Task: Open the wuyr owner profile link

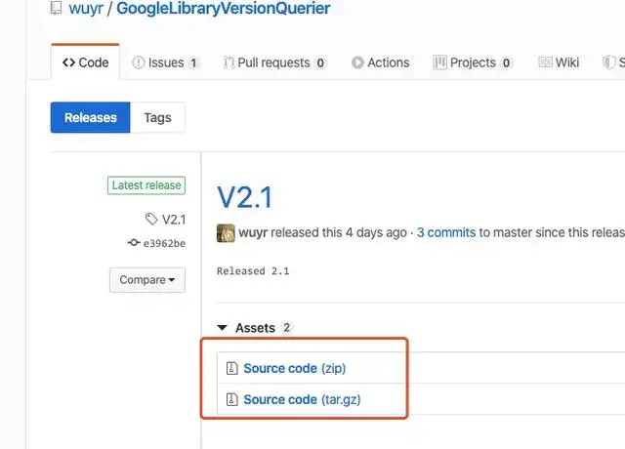Action: [x=86, y=9]
